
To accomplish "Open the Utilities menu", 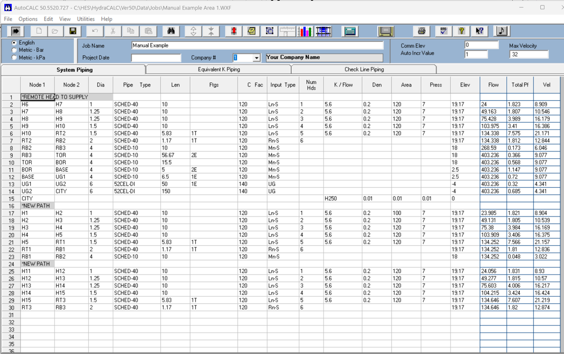I will click(86, 19).
